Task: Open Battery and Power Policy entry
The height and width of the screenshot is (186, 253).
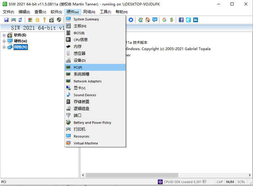Action: (95, 123)
